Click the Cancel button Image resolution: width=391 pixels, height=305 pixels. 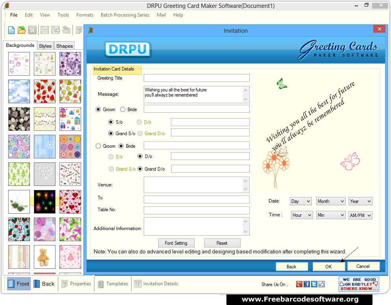pyautogui.click(x=363, y=266)
